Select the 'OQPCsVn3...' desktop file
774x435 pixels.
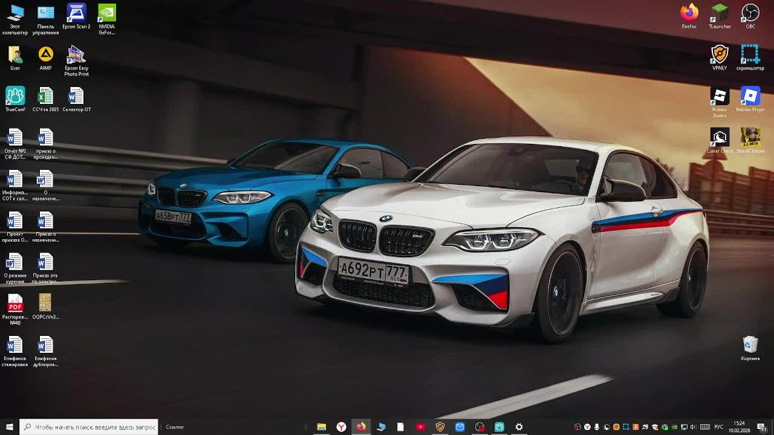pos(45,306)
